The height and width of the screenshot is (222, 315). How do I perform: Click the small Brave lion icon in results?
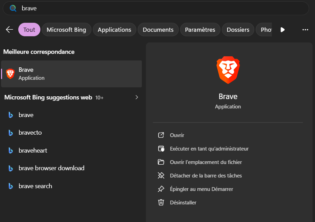[x=10, y=74]
